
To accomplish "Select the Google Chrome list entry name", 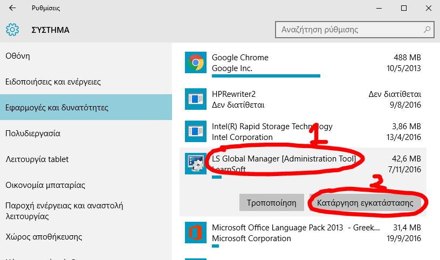I will (240, 58).
